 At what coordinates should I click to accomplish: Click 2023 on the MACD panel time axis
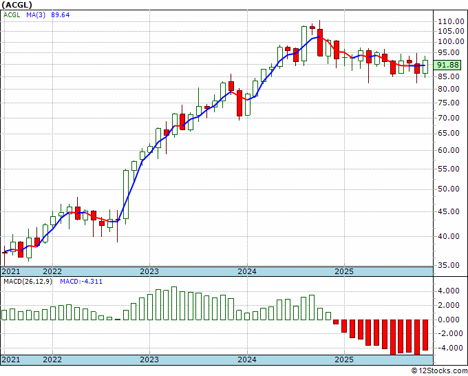coord(149,359)
